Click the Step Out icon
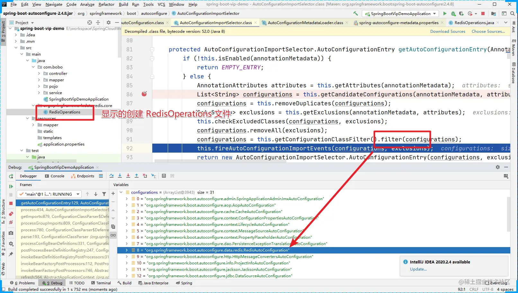518x293 pixels. 136,176
